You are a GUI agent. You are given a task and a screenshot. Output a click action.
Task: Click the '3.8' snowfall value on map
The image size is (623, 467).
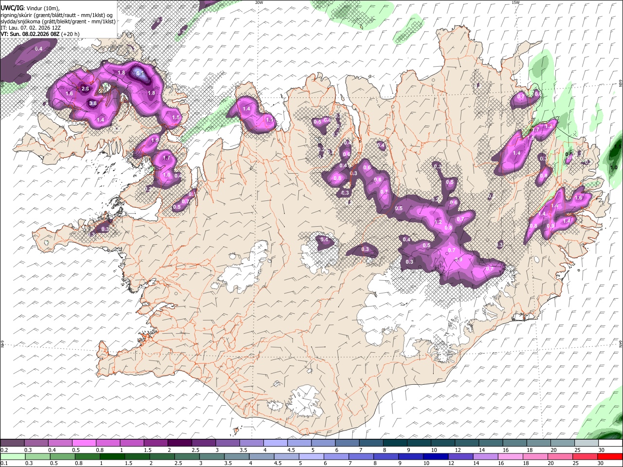pos(93,103)
